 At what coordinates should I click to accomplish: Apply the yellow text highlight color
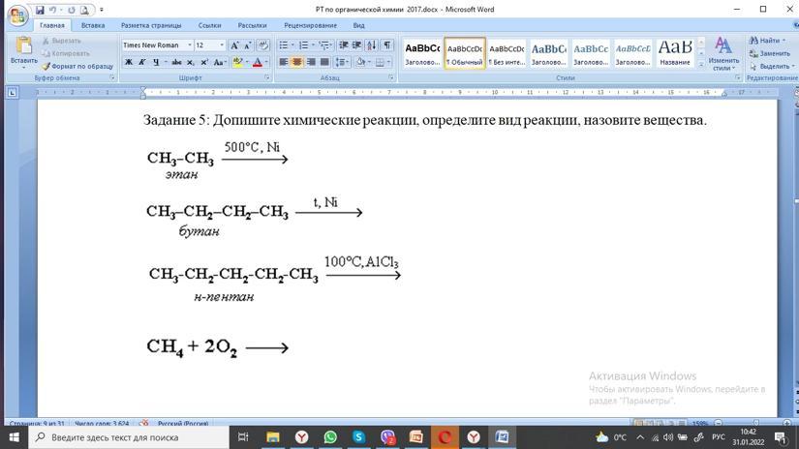point(237,62)
